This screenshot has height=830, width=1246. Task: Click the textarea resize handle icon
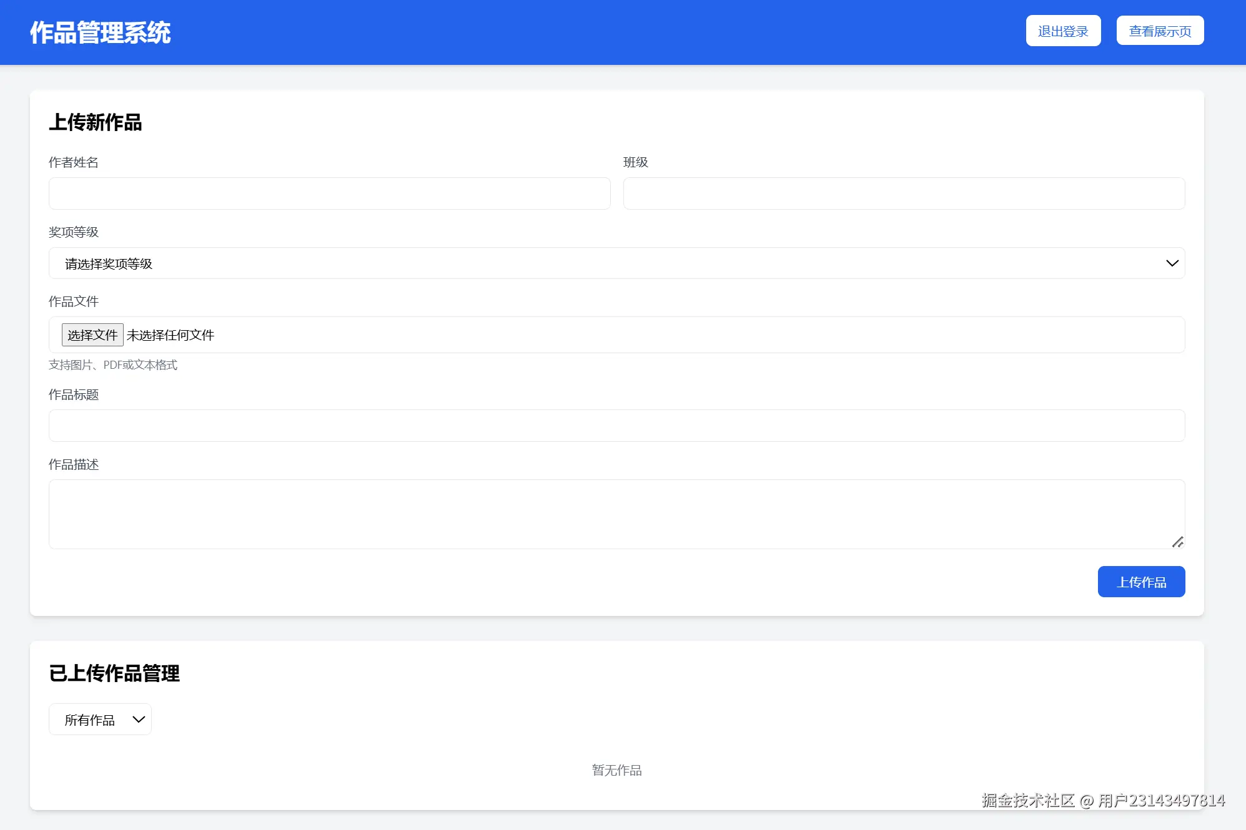pos(1177,542)
